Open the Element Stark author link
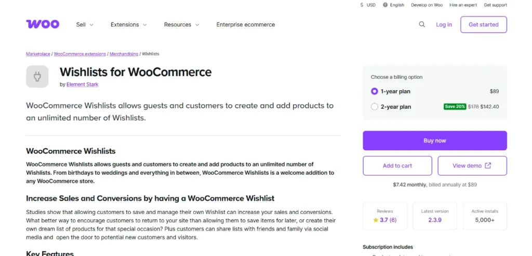Viewport: 532px width, 256px height. 82,84
